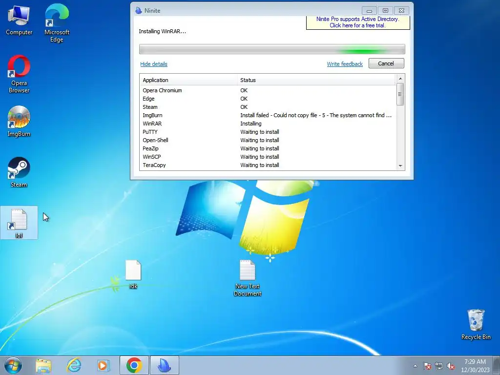Select the Steam desktop shortcut

click(x=19, y=172)
